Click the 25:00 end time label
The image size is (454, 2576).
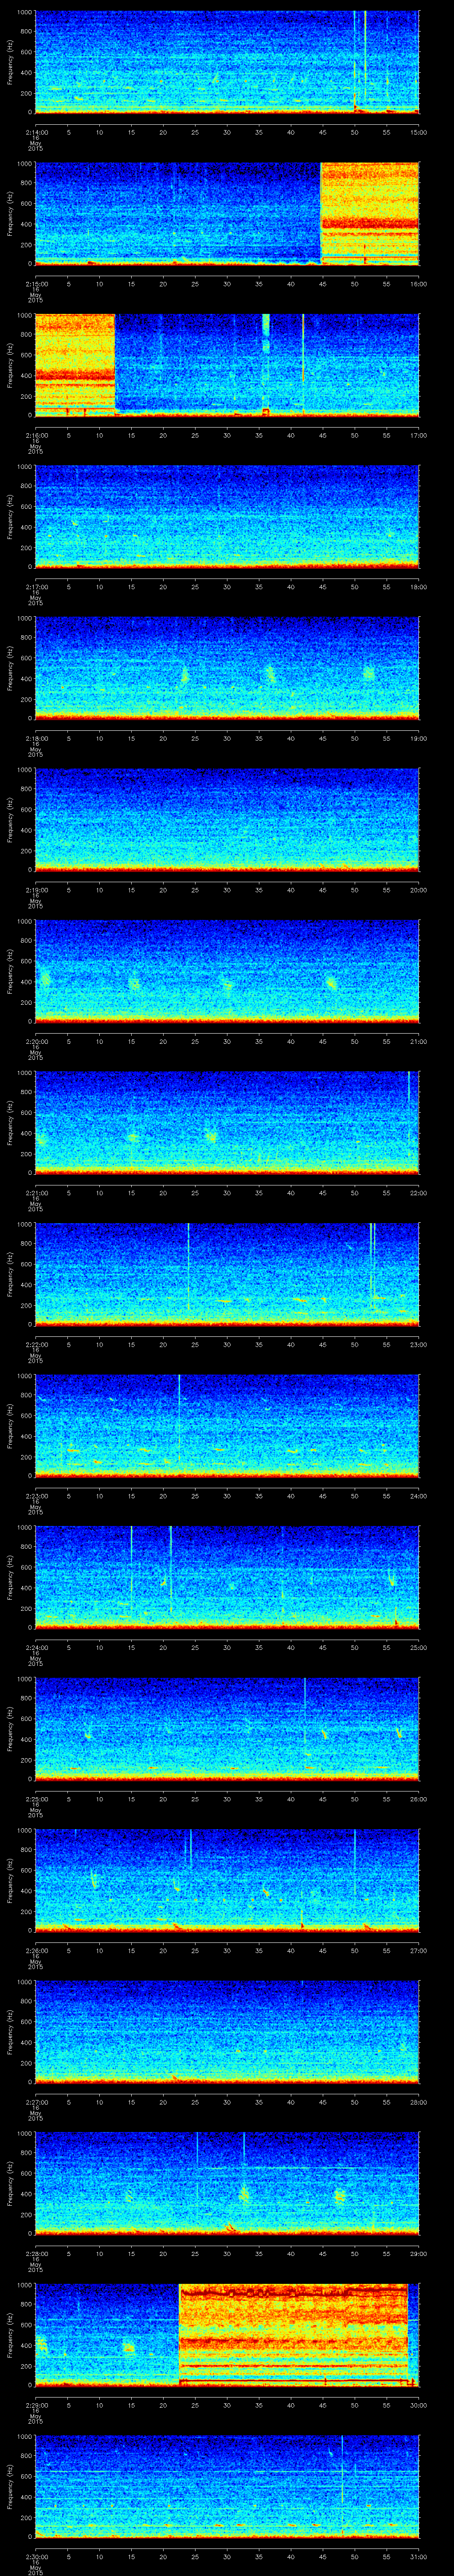pyautogui.click(x=418, y=1647)
